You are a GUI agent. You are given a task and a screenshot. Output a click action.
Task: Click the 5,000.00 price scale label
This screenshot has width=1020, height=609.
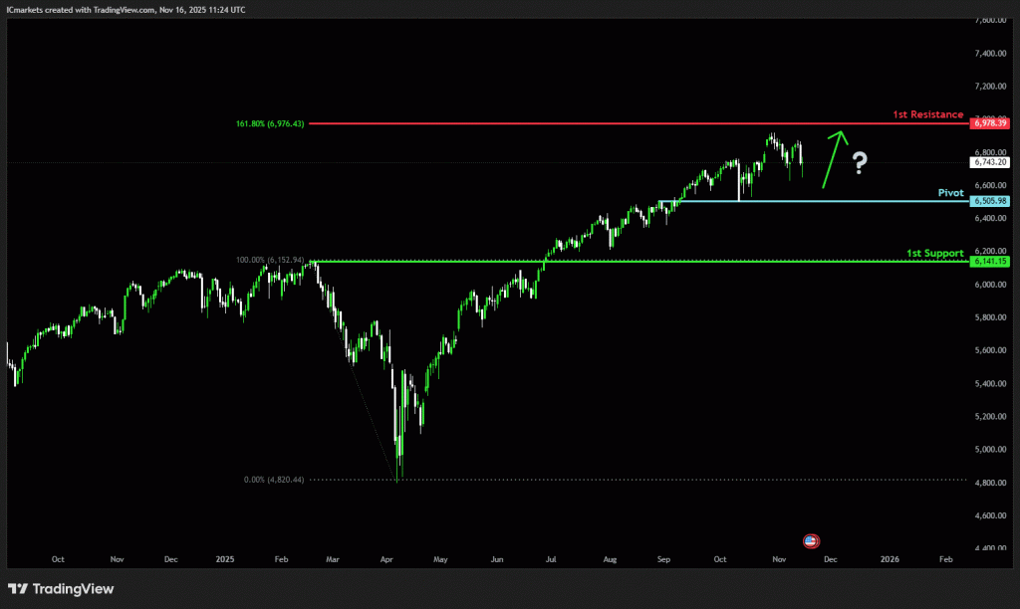pos(988,449)
